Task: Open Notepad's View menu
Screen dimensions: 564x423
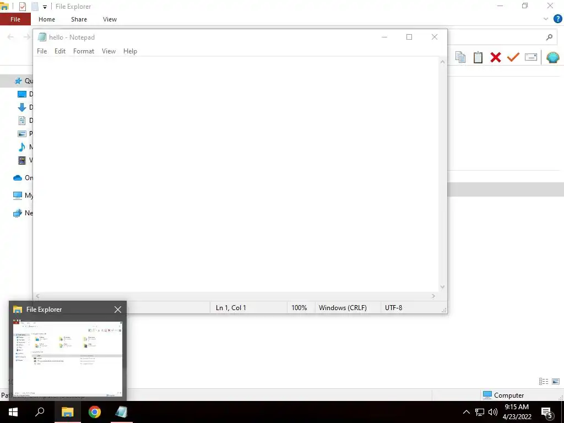Action: (x=109, y=51)
